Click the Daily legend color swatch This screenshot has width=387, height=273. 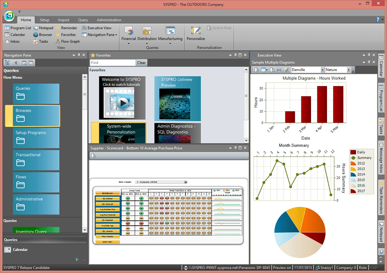(x=353, y=152)
